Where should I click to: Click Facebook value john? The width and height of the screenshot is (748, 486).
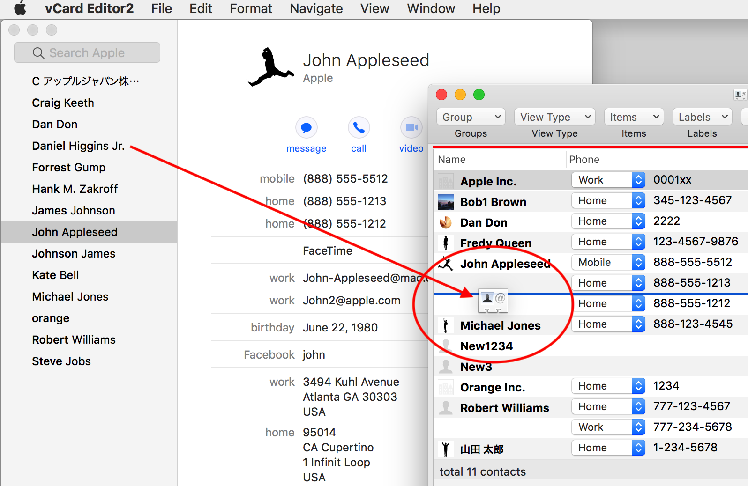[314, 355]
